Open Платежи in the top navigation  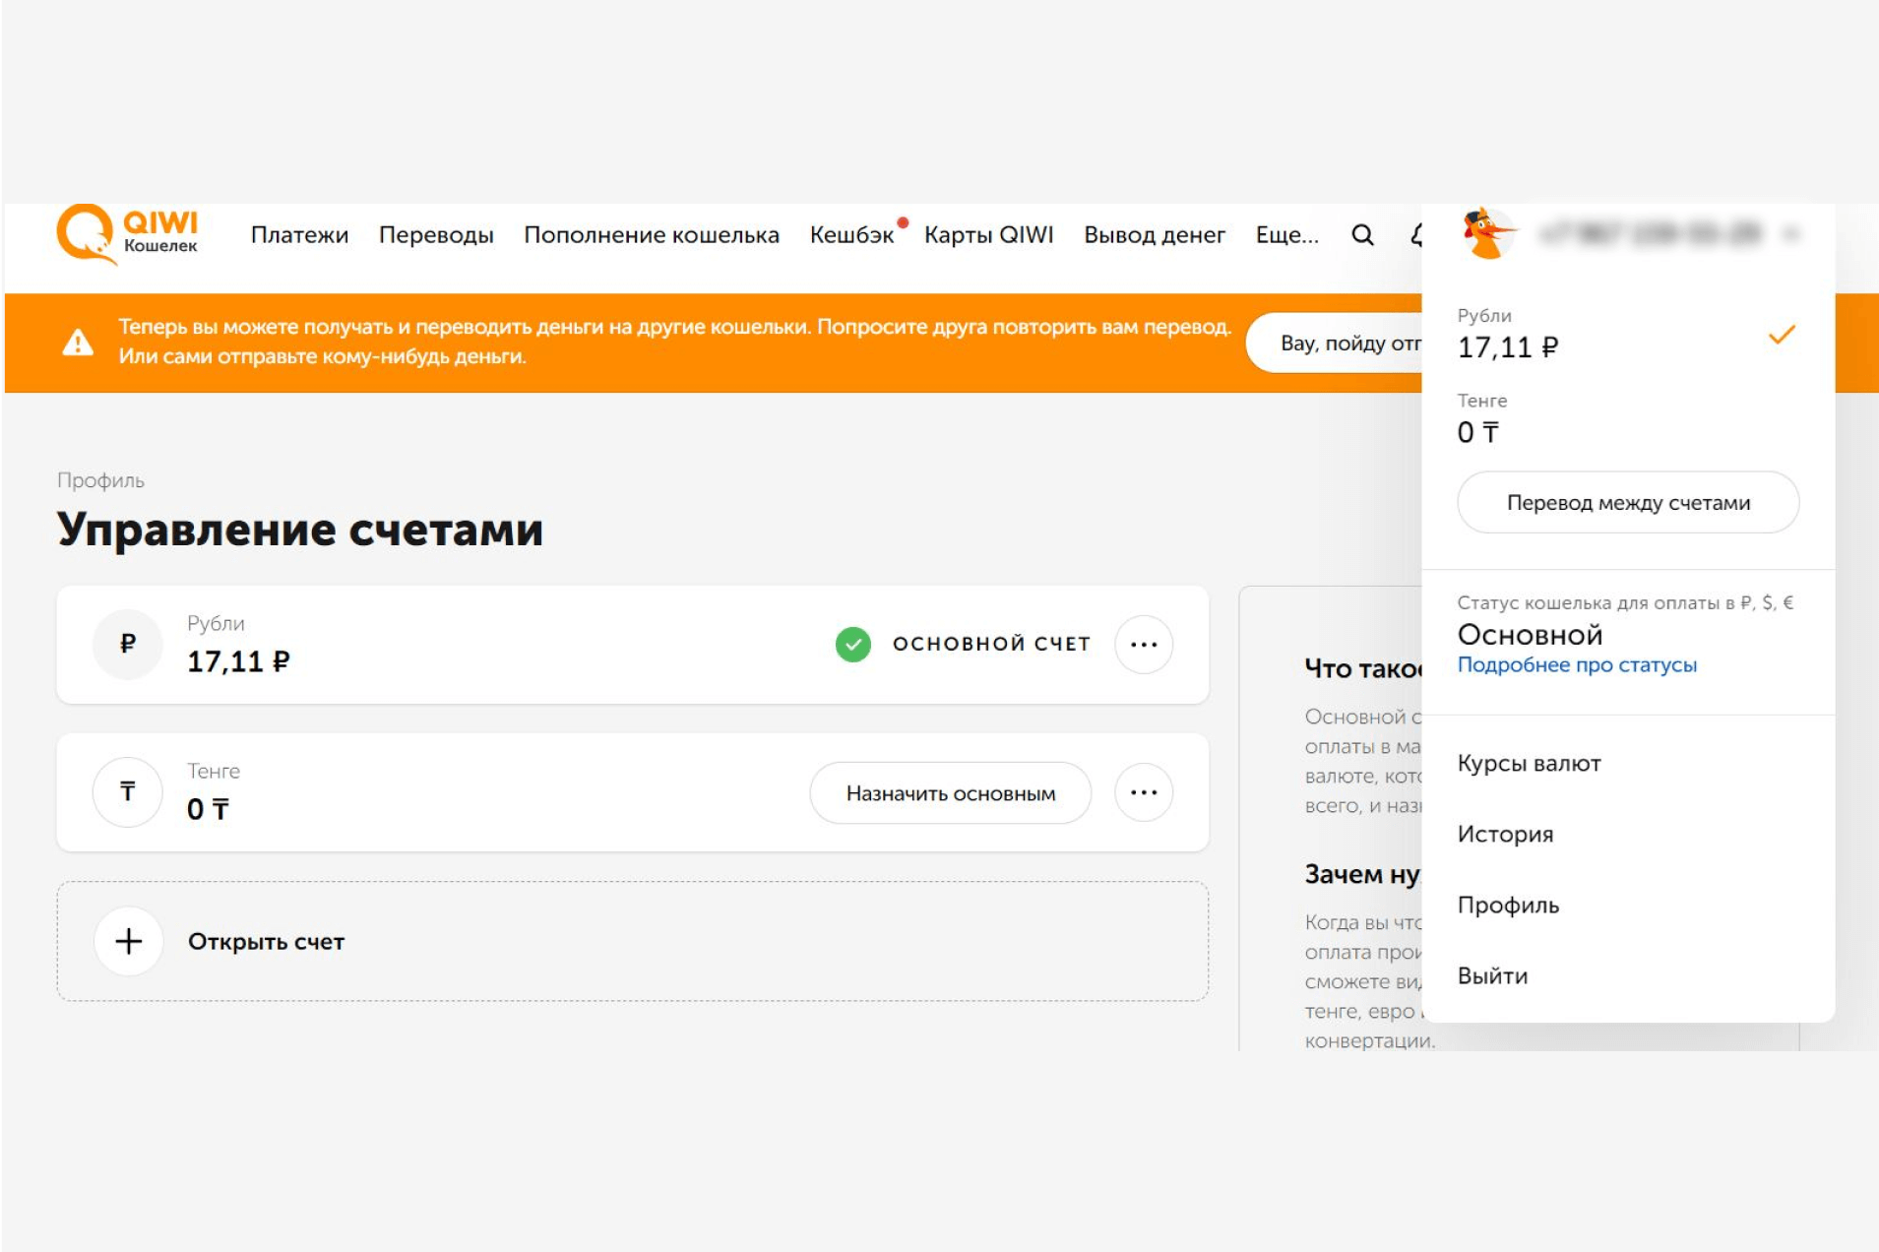(299, 235)
